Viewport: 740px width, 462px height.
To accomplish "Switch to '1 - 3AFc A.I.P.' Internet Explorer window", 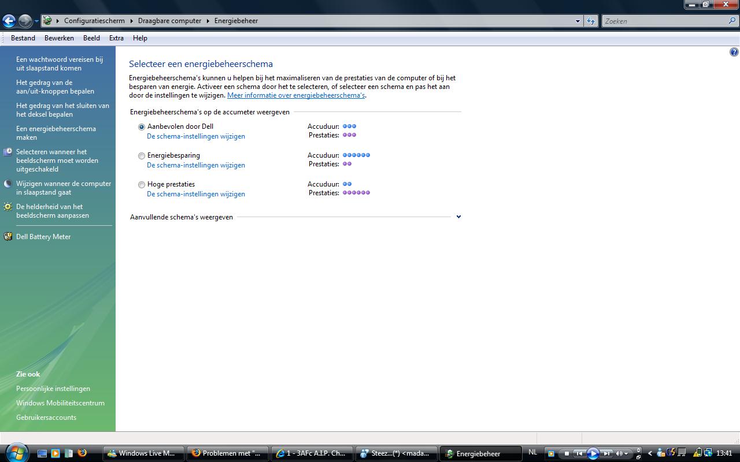I will click(x=313, y=453).
